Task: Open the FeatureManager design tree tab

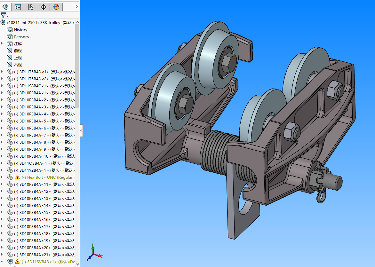Action: 5,7
